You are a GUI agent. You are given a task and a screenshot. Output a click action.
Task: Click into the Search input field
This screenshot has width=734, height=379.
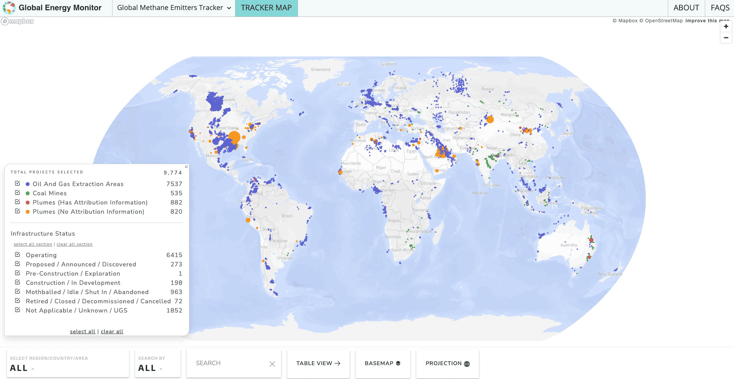point(229,364)
